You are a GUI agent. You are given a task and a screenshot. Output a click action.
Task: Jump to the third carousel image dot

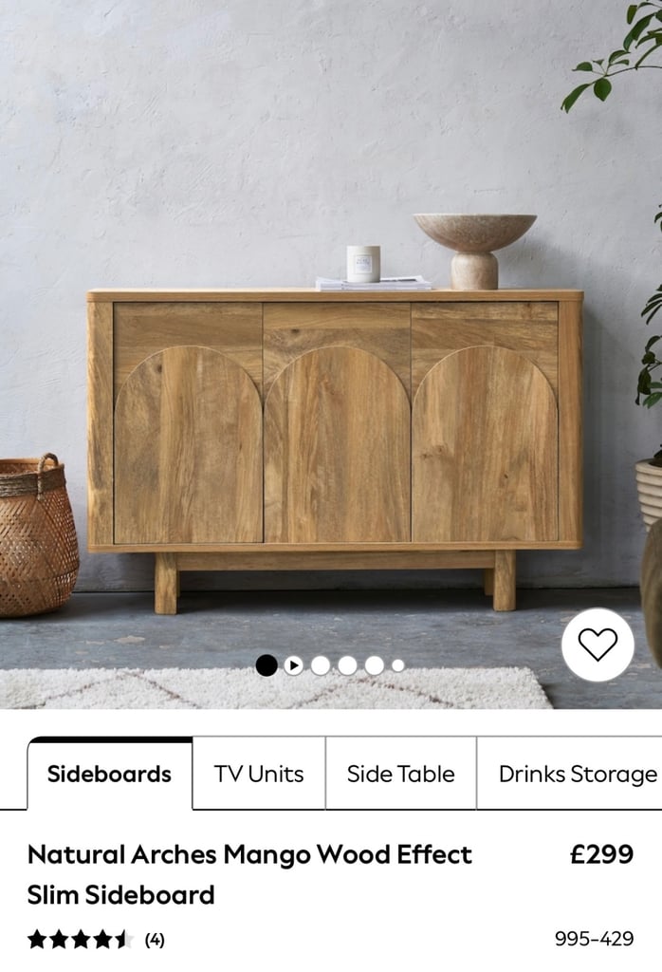[x=321, y=665]
